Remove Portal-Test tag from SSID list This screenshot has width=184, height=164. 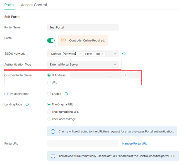click(x=102, y=54)
